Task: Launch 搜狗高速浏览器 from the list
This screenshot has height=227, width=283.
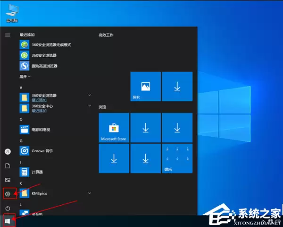Action: [x=55, y=66]
